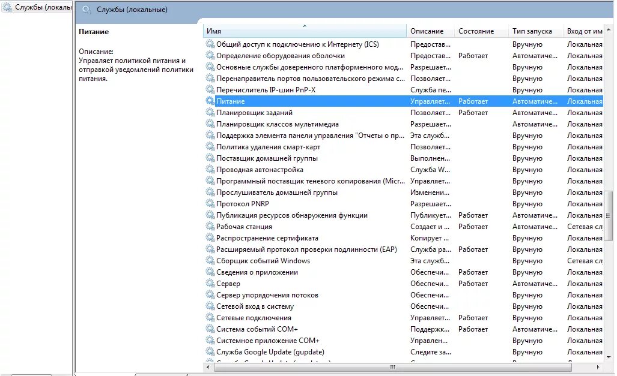Click Следите за... description of Google Update
The height and width of the screenshot is (376, 617).
(431, 351)
